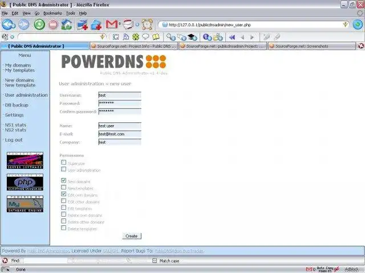
Task: Click the yellow open book toolbar icon
Action: [x=156, y=37]
